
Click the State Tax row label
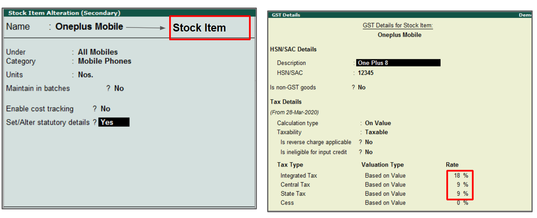coord(293,194)
